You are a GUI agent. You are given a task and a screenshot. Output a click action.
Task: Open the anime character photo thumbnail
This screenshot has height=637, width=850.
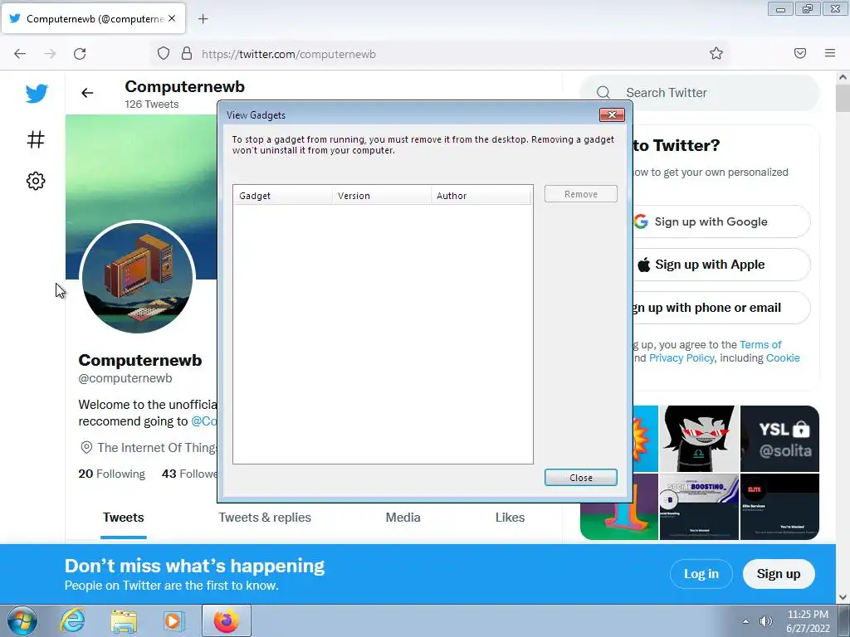[x=699, y=439]
